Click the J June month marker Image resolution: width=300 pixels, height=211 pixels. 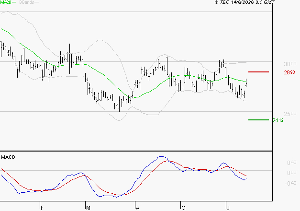(x=228, y=208)
